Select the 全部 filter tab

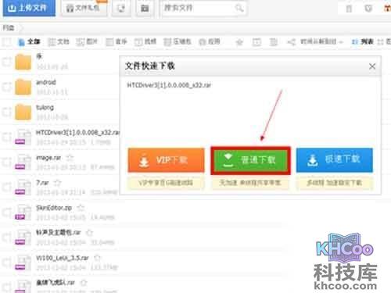(29, 41)
